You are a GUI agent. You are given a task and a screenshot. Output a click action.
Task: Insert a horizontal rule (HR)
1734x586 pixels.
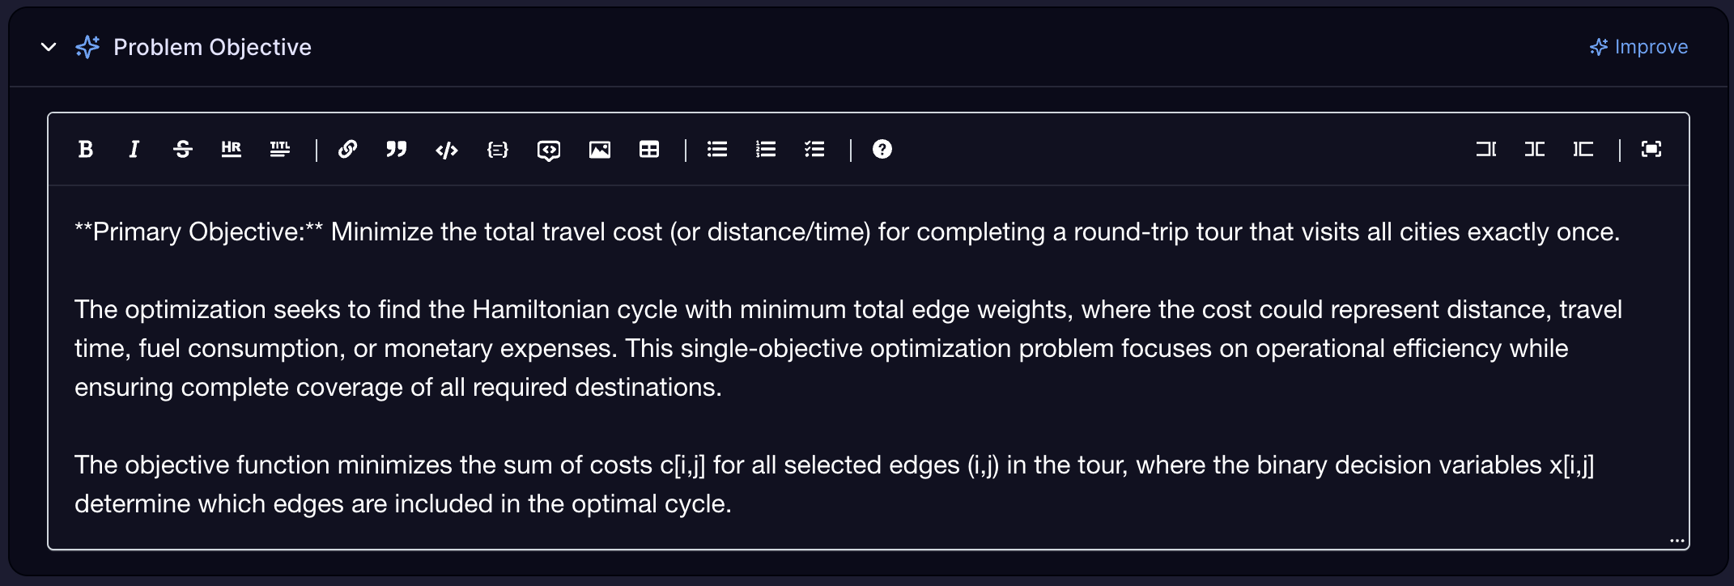(232, 149)
